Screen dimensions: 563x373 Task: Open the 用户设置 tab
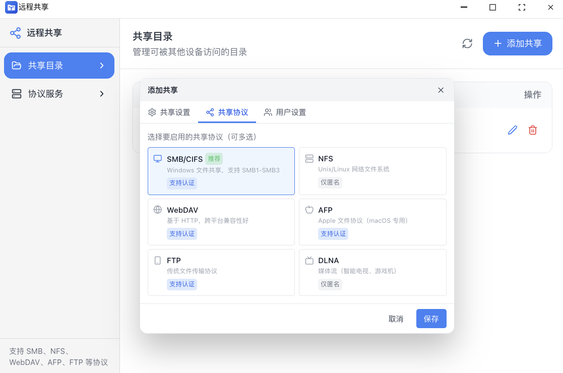[285, 112]
